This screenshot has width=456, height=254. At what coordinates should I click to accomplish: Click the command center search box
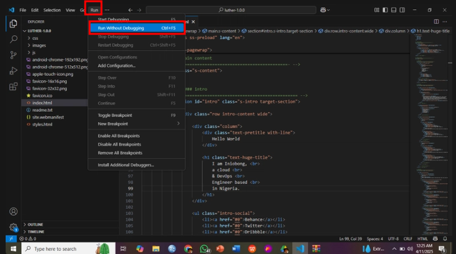point(231,10)
